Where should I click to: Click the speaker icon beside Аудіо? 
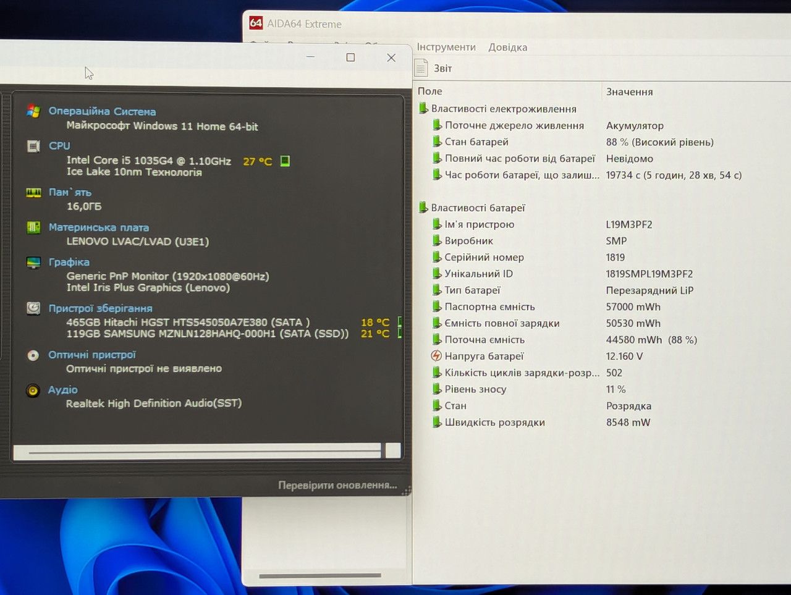click(x=33, y=390)
